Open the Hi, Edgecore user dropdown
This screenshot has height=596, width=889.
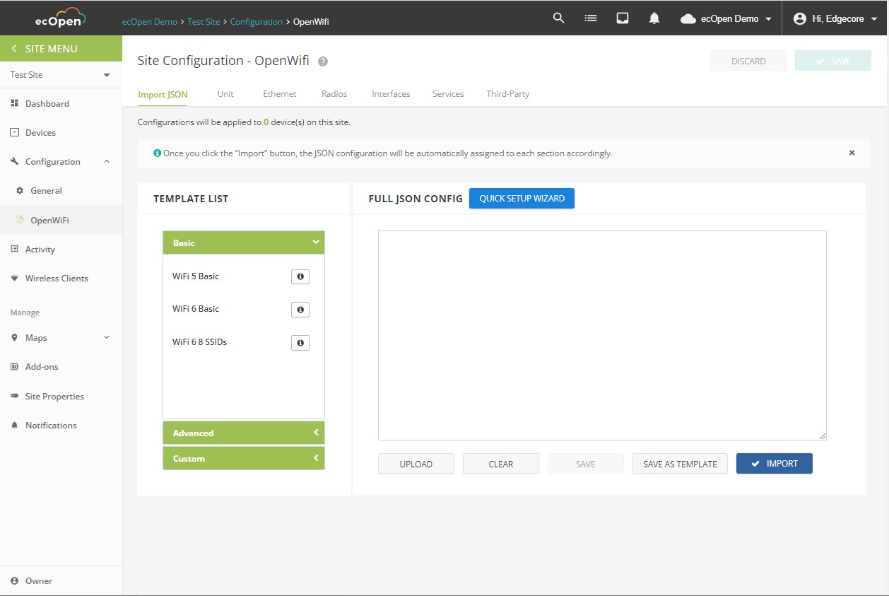point(835,19)
